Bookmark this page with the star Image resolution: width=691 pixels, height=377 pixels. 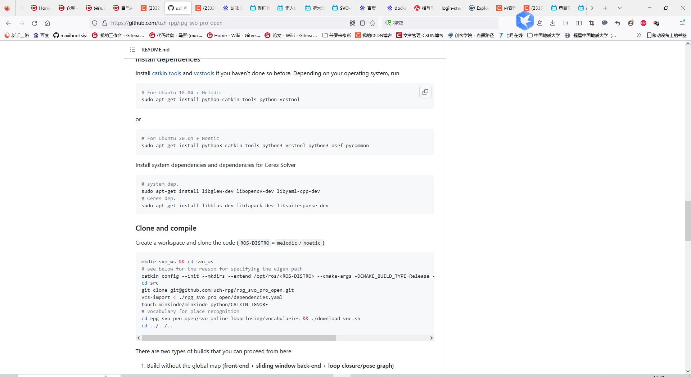point(372,23)
